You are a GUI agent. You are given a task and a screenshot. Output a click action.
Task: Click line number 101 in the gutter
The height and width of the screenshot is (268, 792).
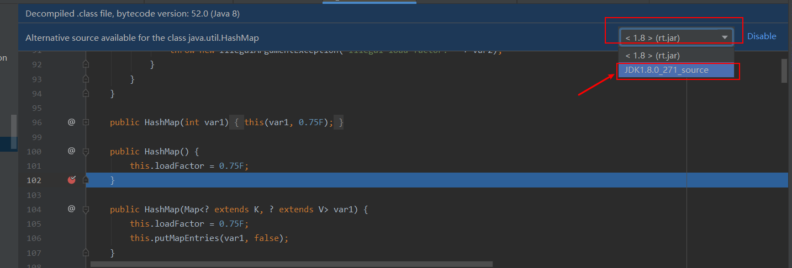click(x=34, y=166)
